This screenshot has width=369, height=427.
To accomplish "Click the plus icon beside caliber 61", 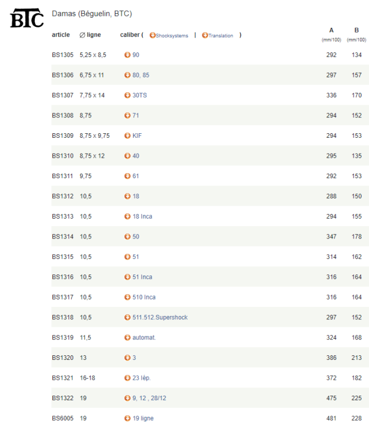I will point(127,176).
